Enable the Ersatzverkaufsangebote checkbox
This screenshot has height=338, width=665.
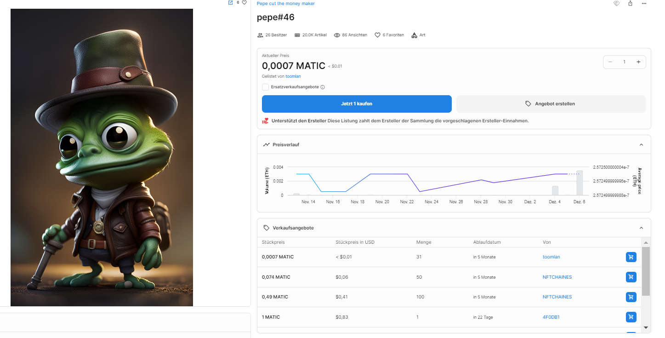(265, 87)
